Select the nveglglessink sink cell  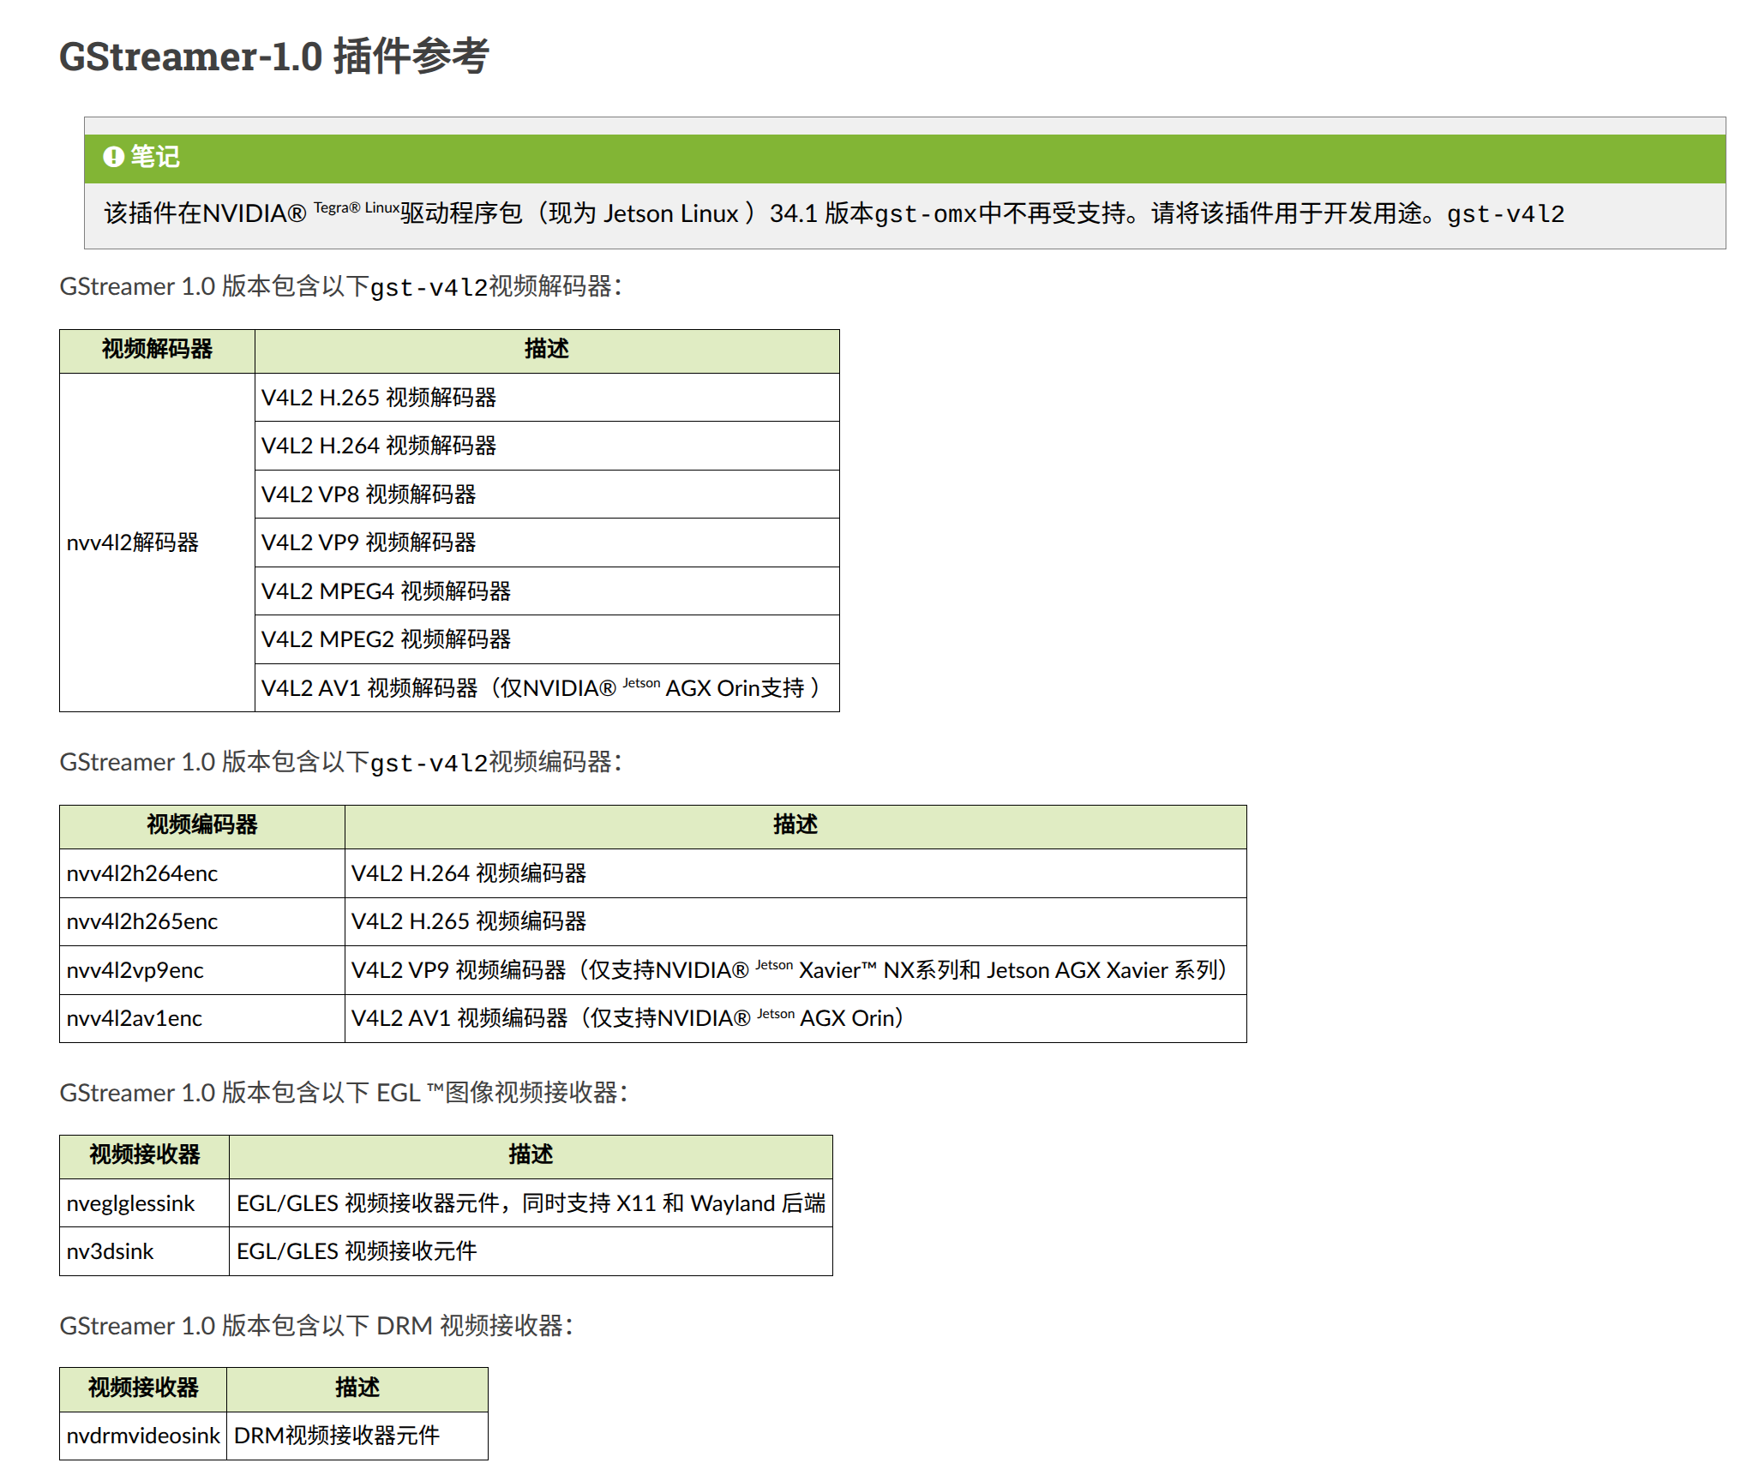click(x=131, y=1203)
